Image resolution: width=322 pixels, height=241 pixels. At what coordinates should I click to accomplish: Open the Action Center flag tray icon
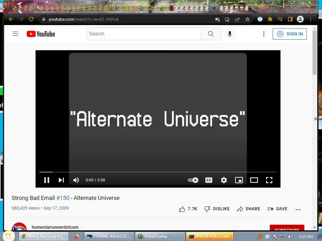pyautogui.click(x=275, y=237)
